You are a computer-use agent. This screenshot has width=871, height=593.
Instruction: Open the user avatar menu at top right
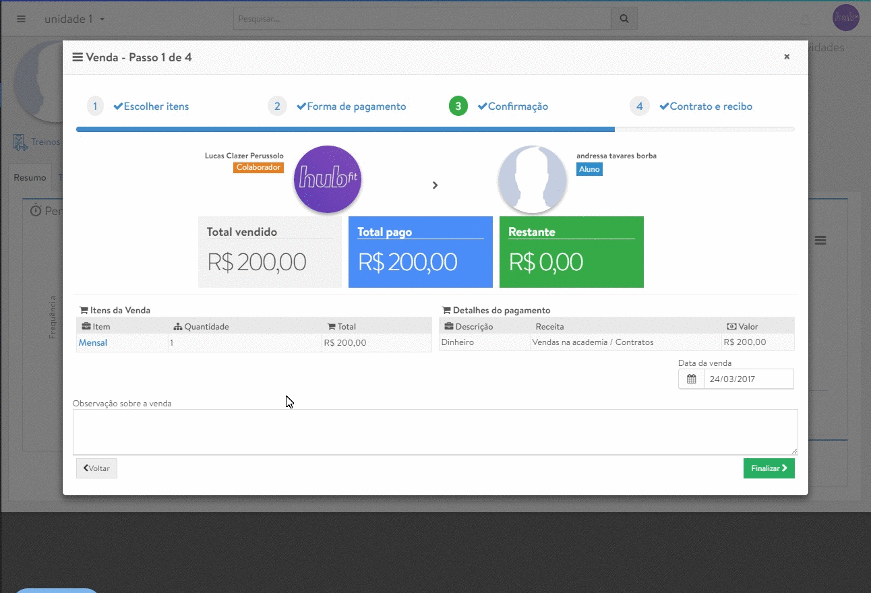[845, 18]
